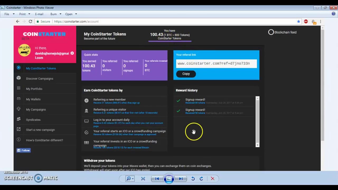Open My Campaigns page

coord(36,110)
